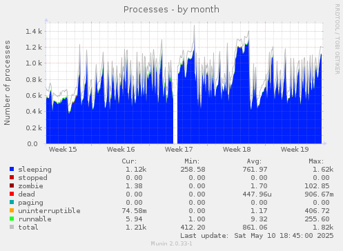343x251 pixels.
Task: Click the '1.0 k' y-axis tick label
Action: click(x=34, y=63)
